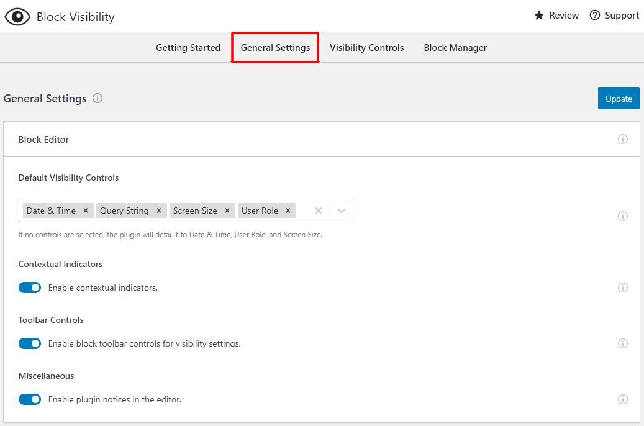Image resolution: width=644 pixels, height=426 pixels.
Task: Click the Toolbar Controls heading
Action: (x=51, y=320)
